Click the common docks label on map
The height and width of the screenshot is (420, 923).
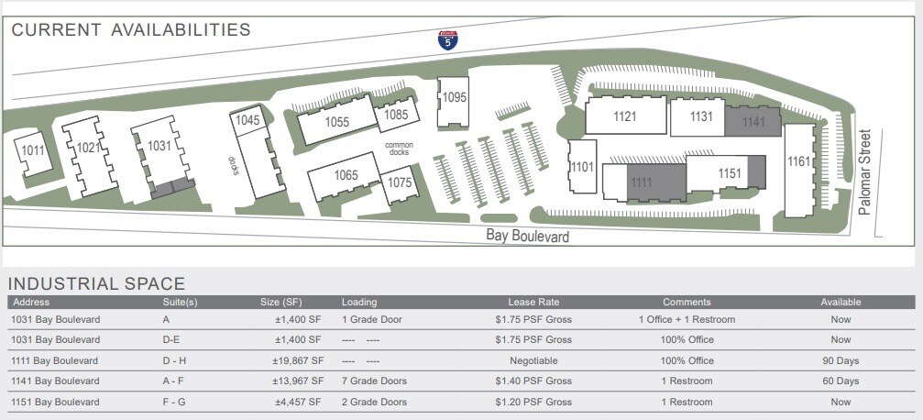[x=399, y=149]
